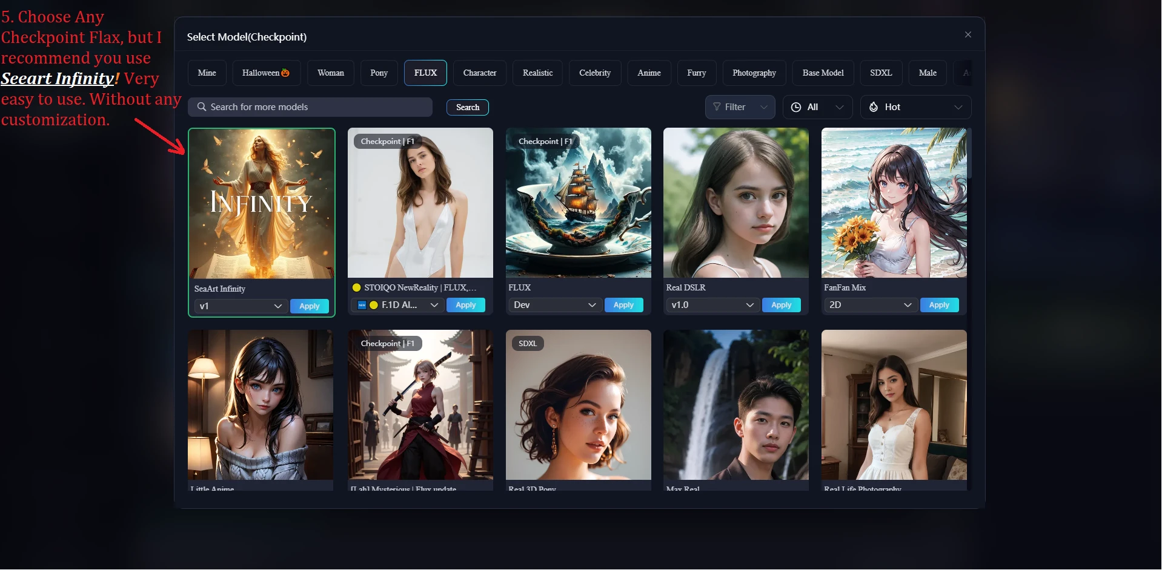The image size is (1162, 570).
Task: Click the Checkpoint | F1 badge on STOIQO
Action: pos(388,142)
